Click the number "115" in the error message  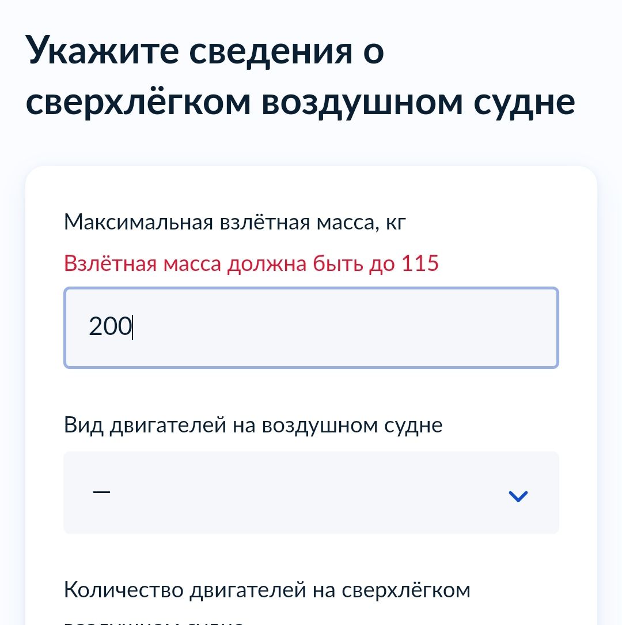(420, 263)
